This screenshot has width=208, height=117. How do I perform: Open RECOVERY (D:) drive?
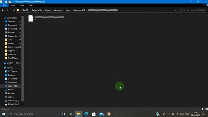tap(14, 104)
